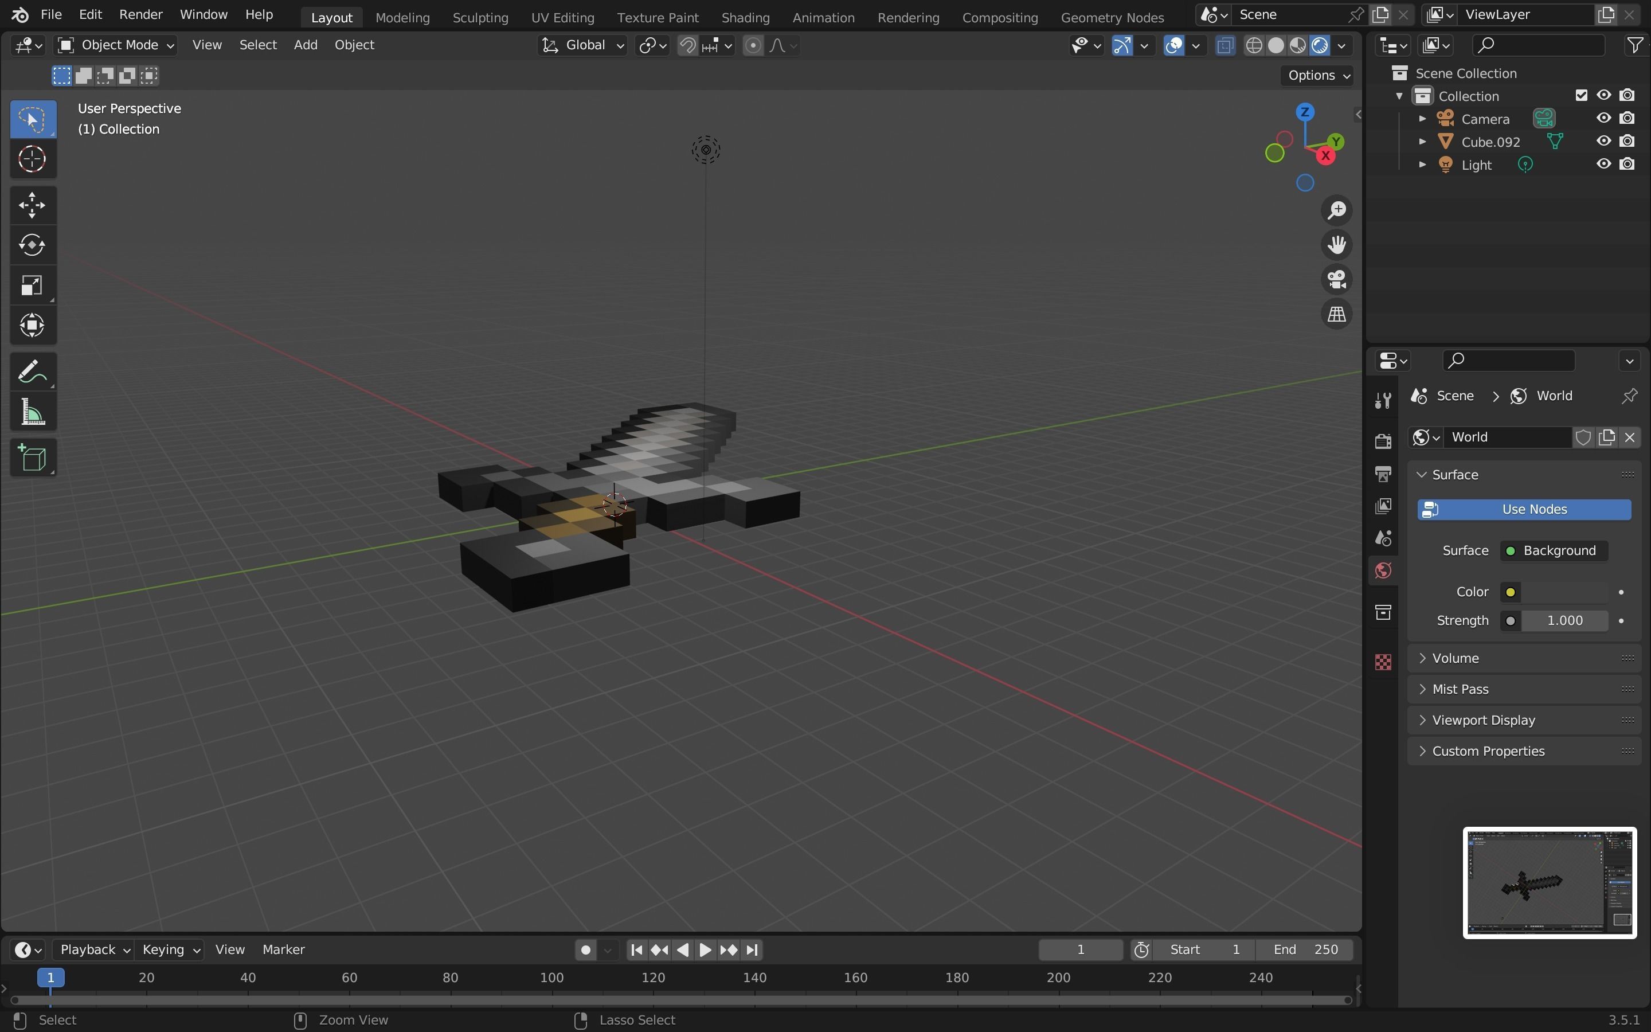Open the Object Mode dropdown

coord(116,45)
